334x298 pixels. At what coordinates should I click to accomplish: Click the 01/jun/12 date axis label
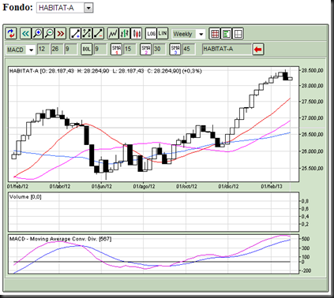(x=102, y=186)
